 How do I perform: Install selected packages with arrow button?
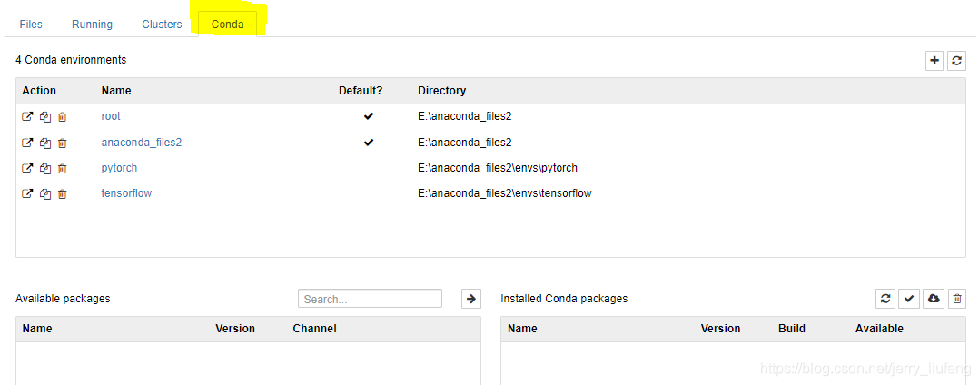point(471,299)
